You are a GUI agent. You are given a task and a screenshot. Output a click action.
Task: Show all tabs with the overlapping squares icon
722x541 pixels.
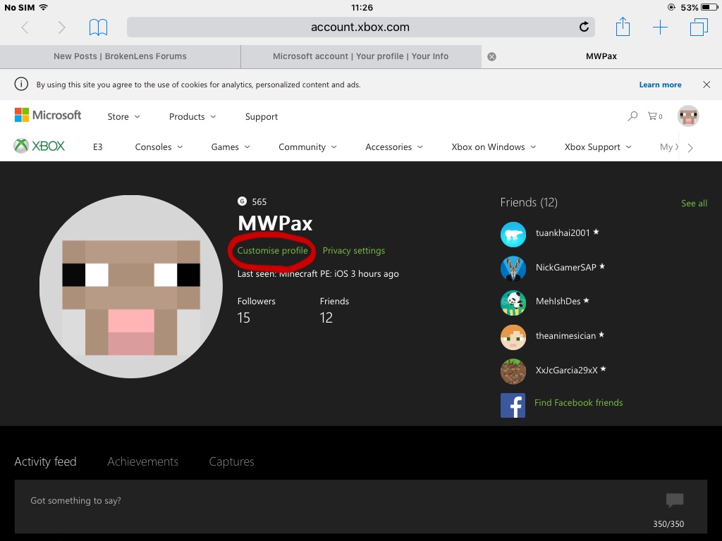pos(699,27)
